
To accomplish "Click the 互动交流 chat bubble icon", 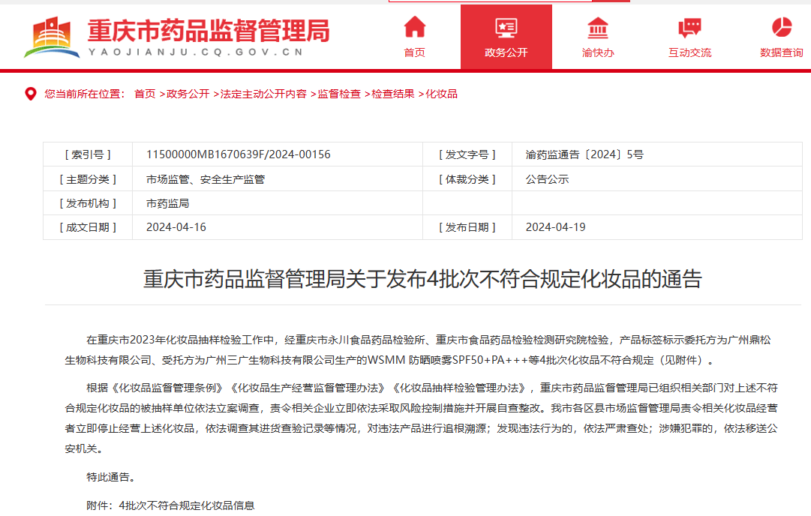I will 689,28.
